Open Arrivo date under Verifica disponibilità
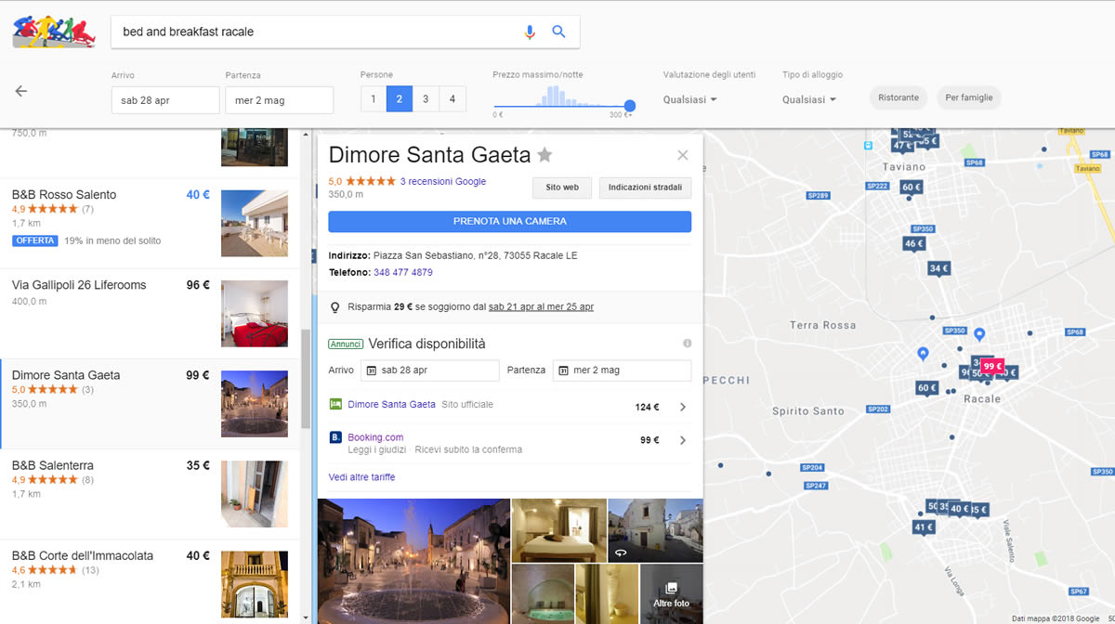 coord(430,370)
